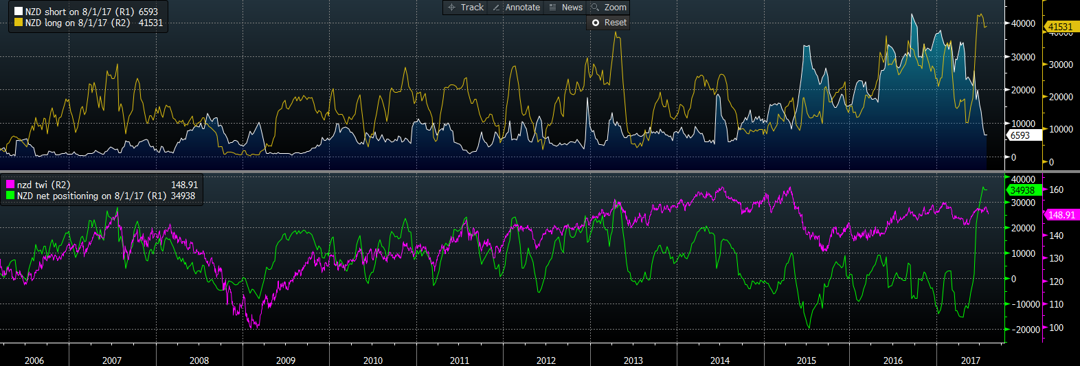Image resolution: width=1080 pixels, height=366 pixels.
Task: Open the News toolbar item
Action: pos(572,8)
